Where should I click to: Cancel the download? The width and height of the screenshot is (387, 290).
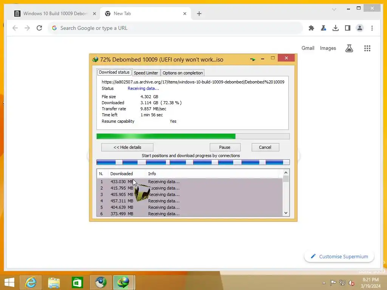tap(265, 147)
